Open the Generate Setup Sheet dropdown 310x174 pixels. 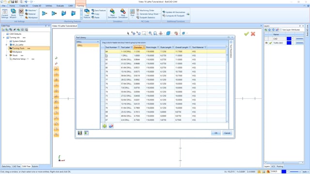pyautogui.click(x=160, y=14)
